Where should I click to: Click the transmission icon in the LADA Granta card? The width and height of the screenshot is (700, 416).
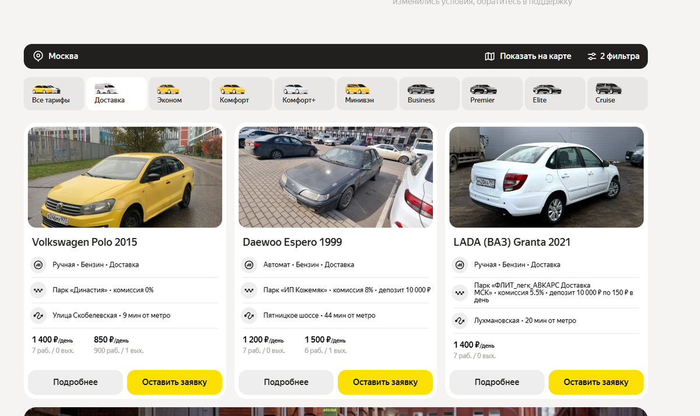click(460, 265)
